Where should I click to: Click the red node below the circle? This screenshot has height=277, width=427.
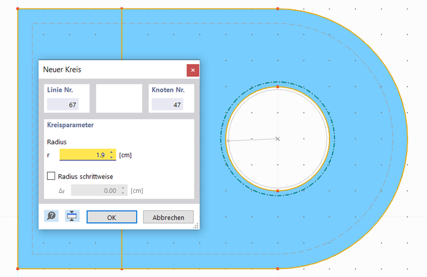coord(278,191)
